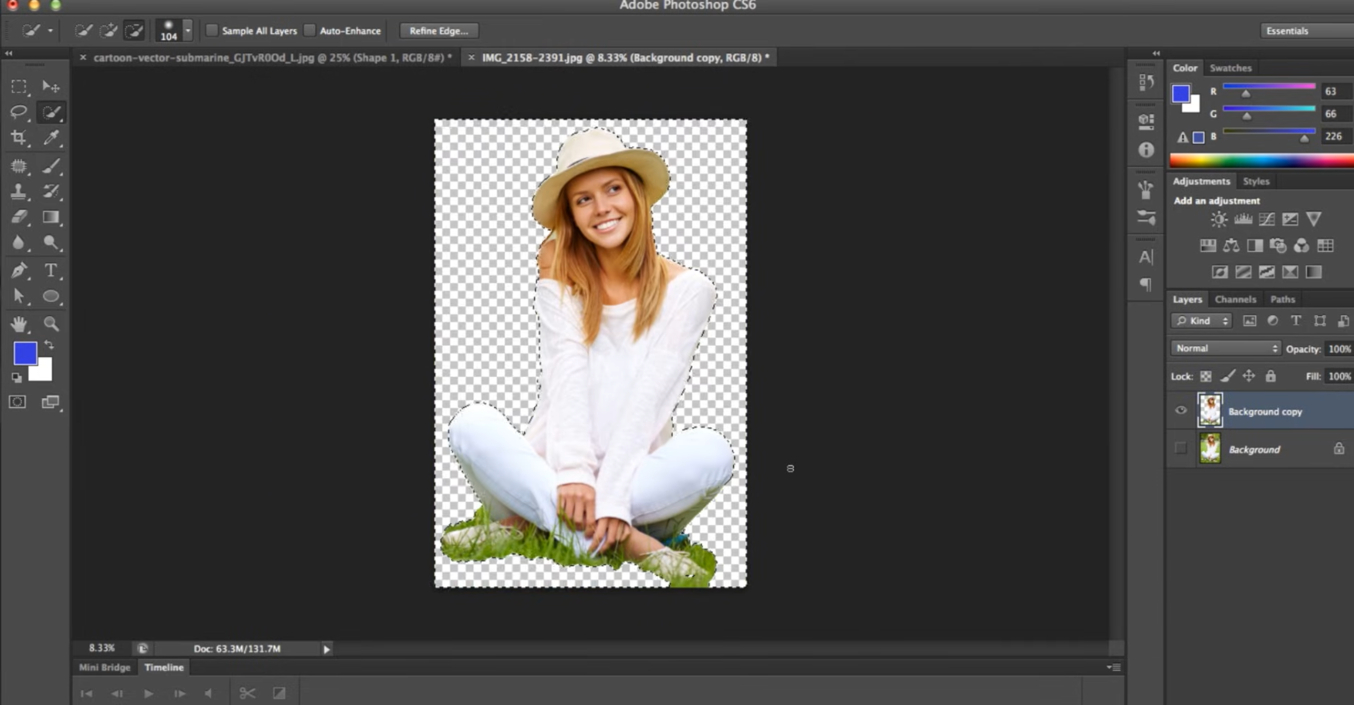Select the Brush tool
The height and width of the screenshot is (705, 1354).
[51, 166]
